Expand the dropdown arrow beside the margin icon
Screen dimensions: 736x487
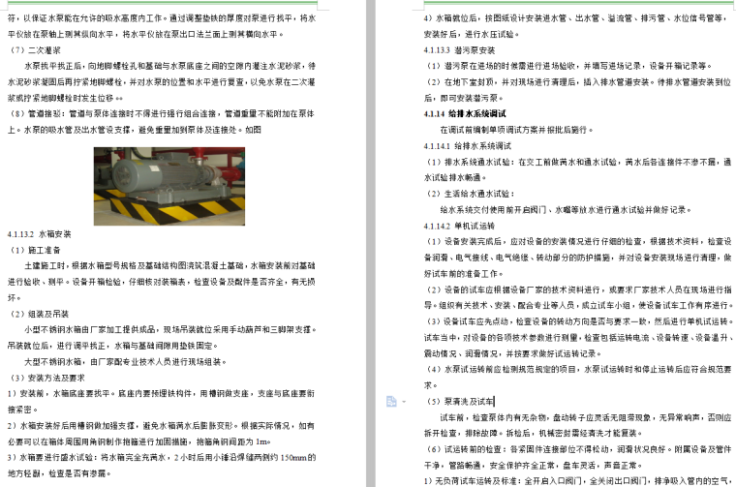(x=404, y=400)
